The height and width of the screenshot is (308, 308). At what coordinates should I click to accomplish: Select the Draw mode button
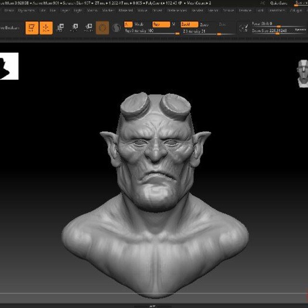[x=46, y=28]
